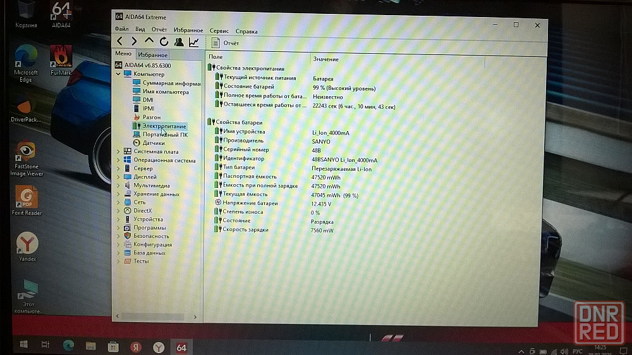Select Портативный ПК tree item

pos(161,134)
